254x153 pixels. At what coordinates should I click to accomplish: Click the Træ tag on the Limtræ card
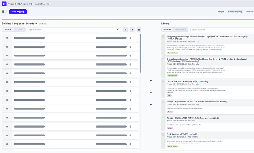click(x=169, y=95)
